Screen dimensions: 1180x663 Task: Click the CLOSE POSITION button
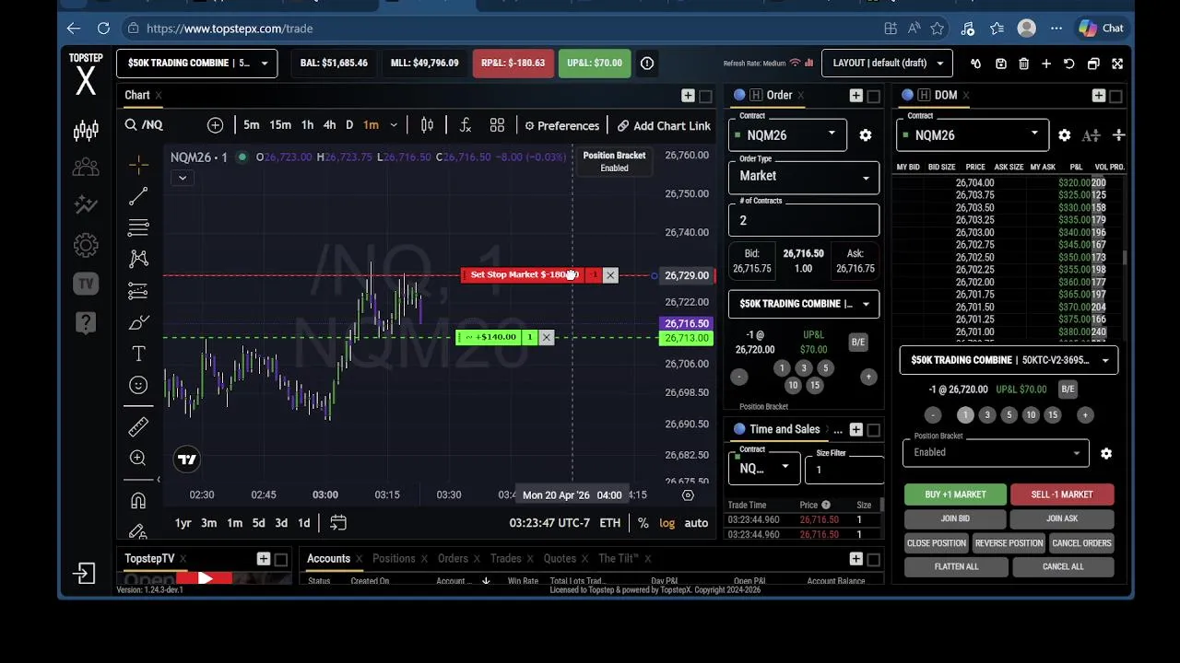click(936, 543)
